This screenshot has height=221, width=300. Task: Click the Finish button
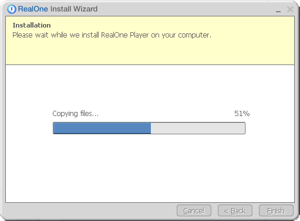pyautogui.click(x=276, y=210)
